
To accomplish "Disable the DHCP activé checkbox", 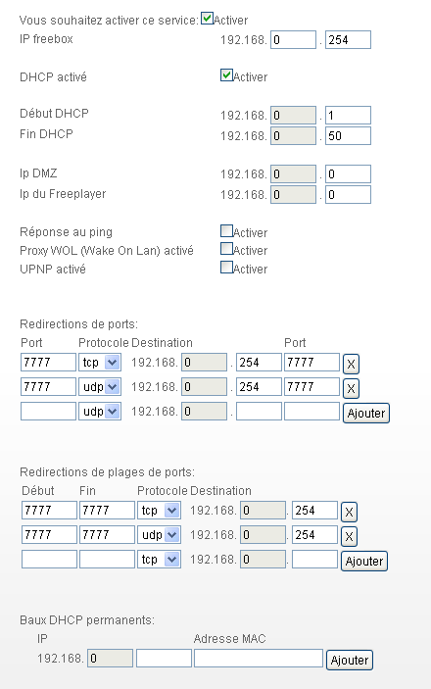I will pos(226,75).
